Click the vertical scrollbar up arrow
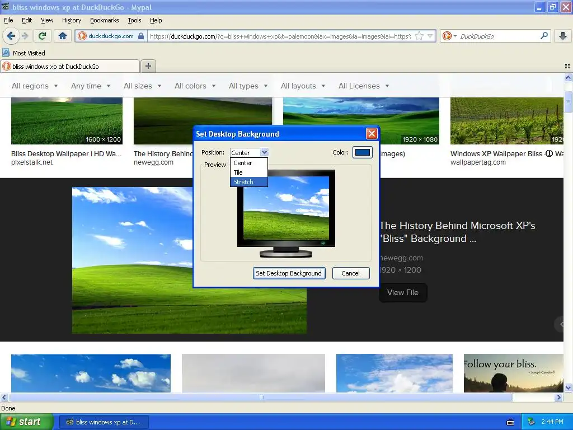573x430 pixels. click(x=568, y=77)
